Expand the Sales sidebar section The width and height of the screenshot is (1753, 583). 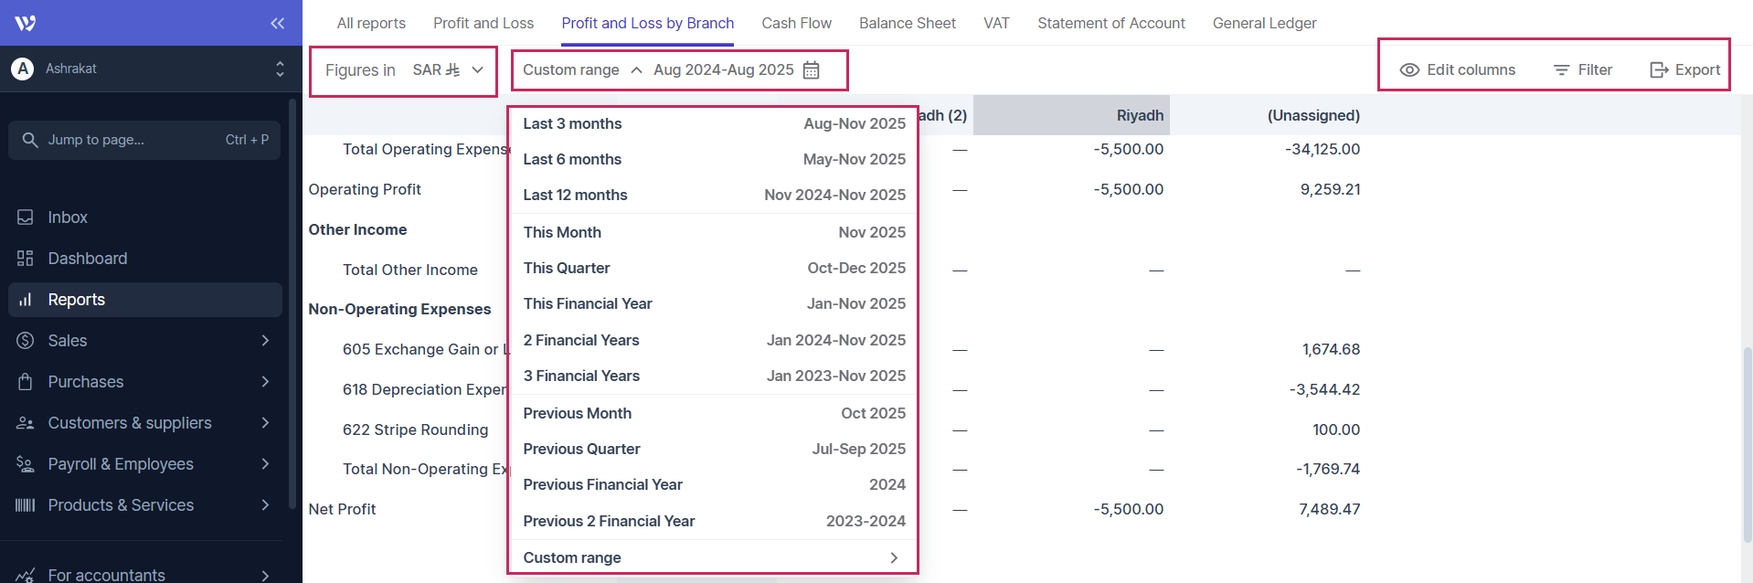click(265, 341)
